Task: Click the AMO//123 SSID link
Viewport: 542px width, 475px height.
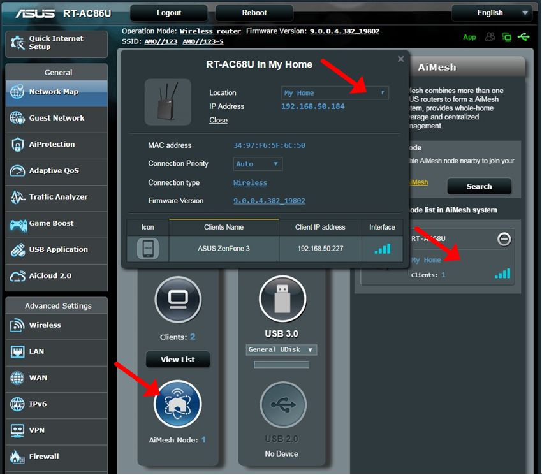Action: point(161,42)
